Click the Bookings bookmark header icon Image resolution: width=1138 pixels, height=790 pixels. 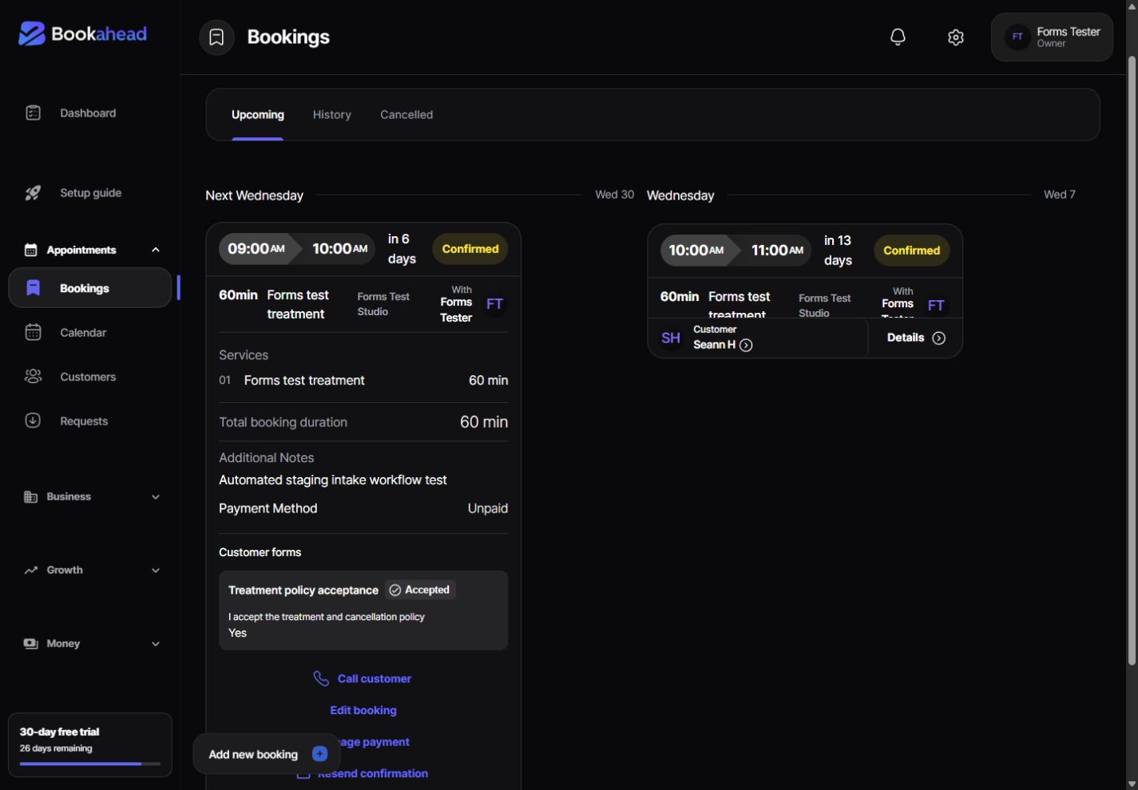click(x=216, y=37)
